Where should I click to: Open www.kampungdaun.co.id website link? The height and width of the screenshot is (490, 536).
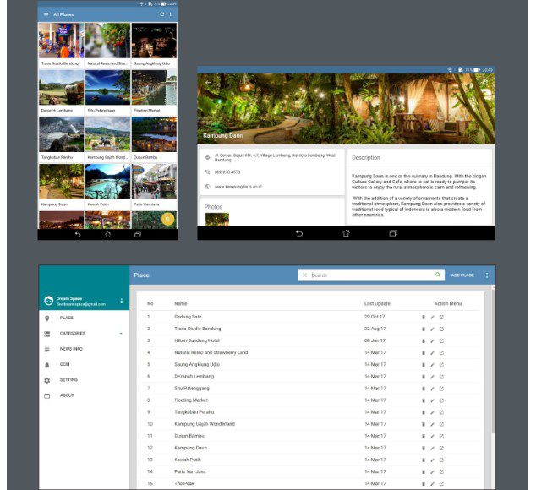click(x=238, y=187)
